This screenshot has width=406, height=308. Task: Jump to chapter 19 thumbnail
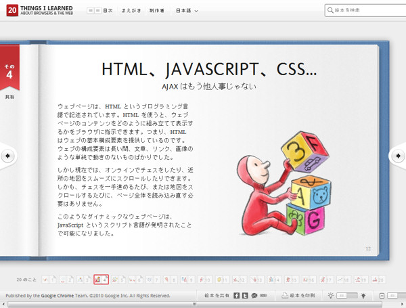point(361,280)
